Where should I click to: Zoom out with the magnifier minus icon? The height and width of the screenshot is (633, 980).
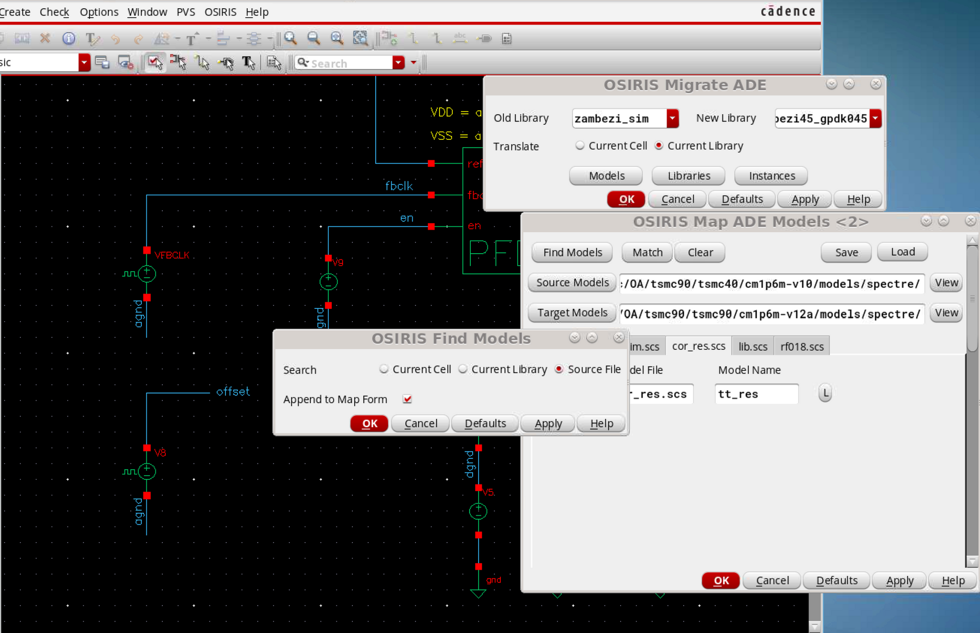pos(313,38)
